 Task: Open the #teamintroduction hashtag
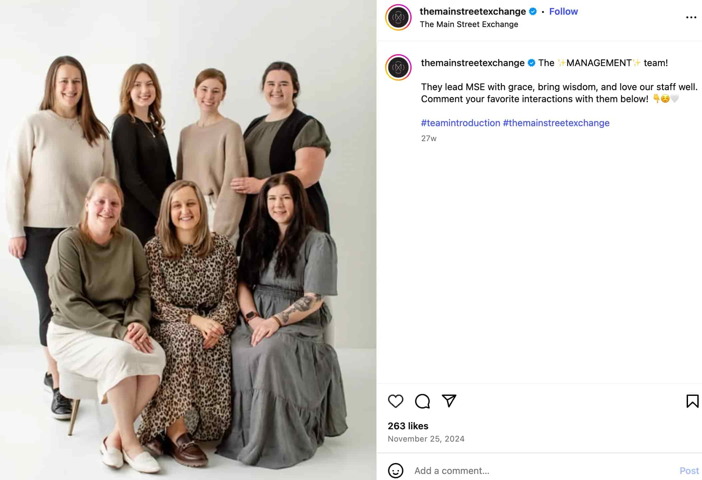[460, 123]
